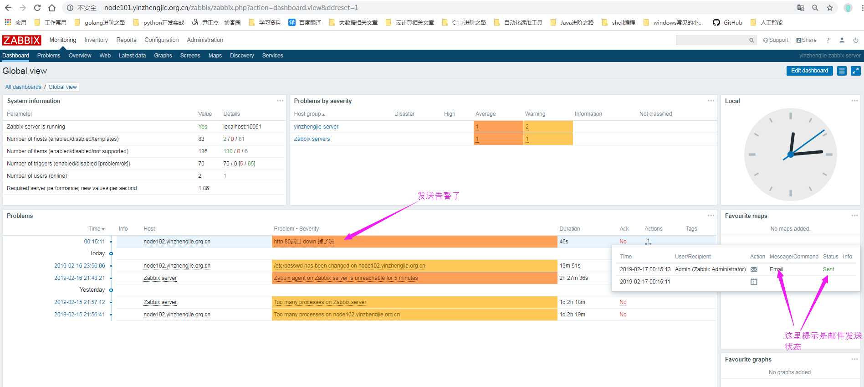Reload the page with refresh icon
The image size is (864, 387).
coord(37,8)
